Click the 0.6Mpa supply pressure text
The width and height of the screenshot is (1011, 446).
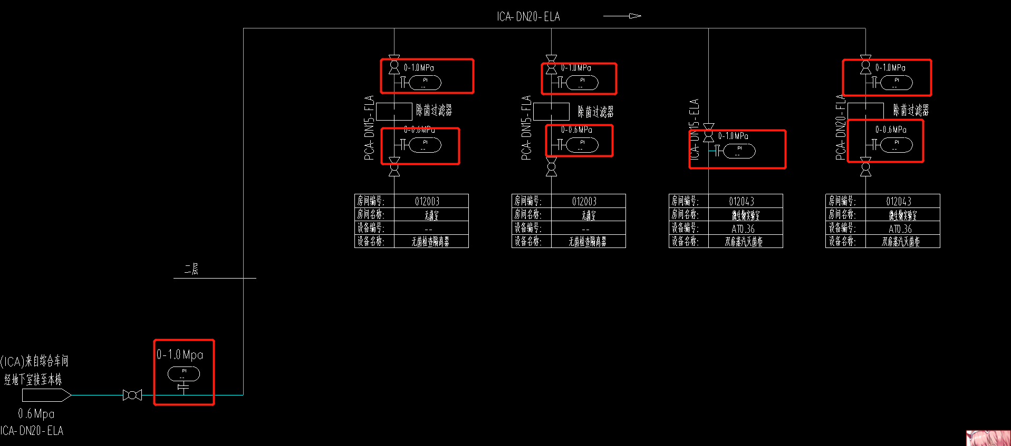pos(36,413)
